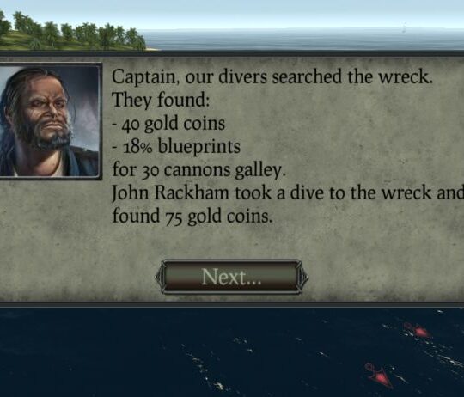Click the '40 gold coins' line

point(168,124)
